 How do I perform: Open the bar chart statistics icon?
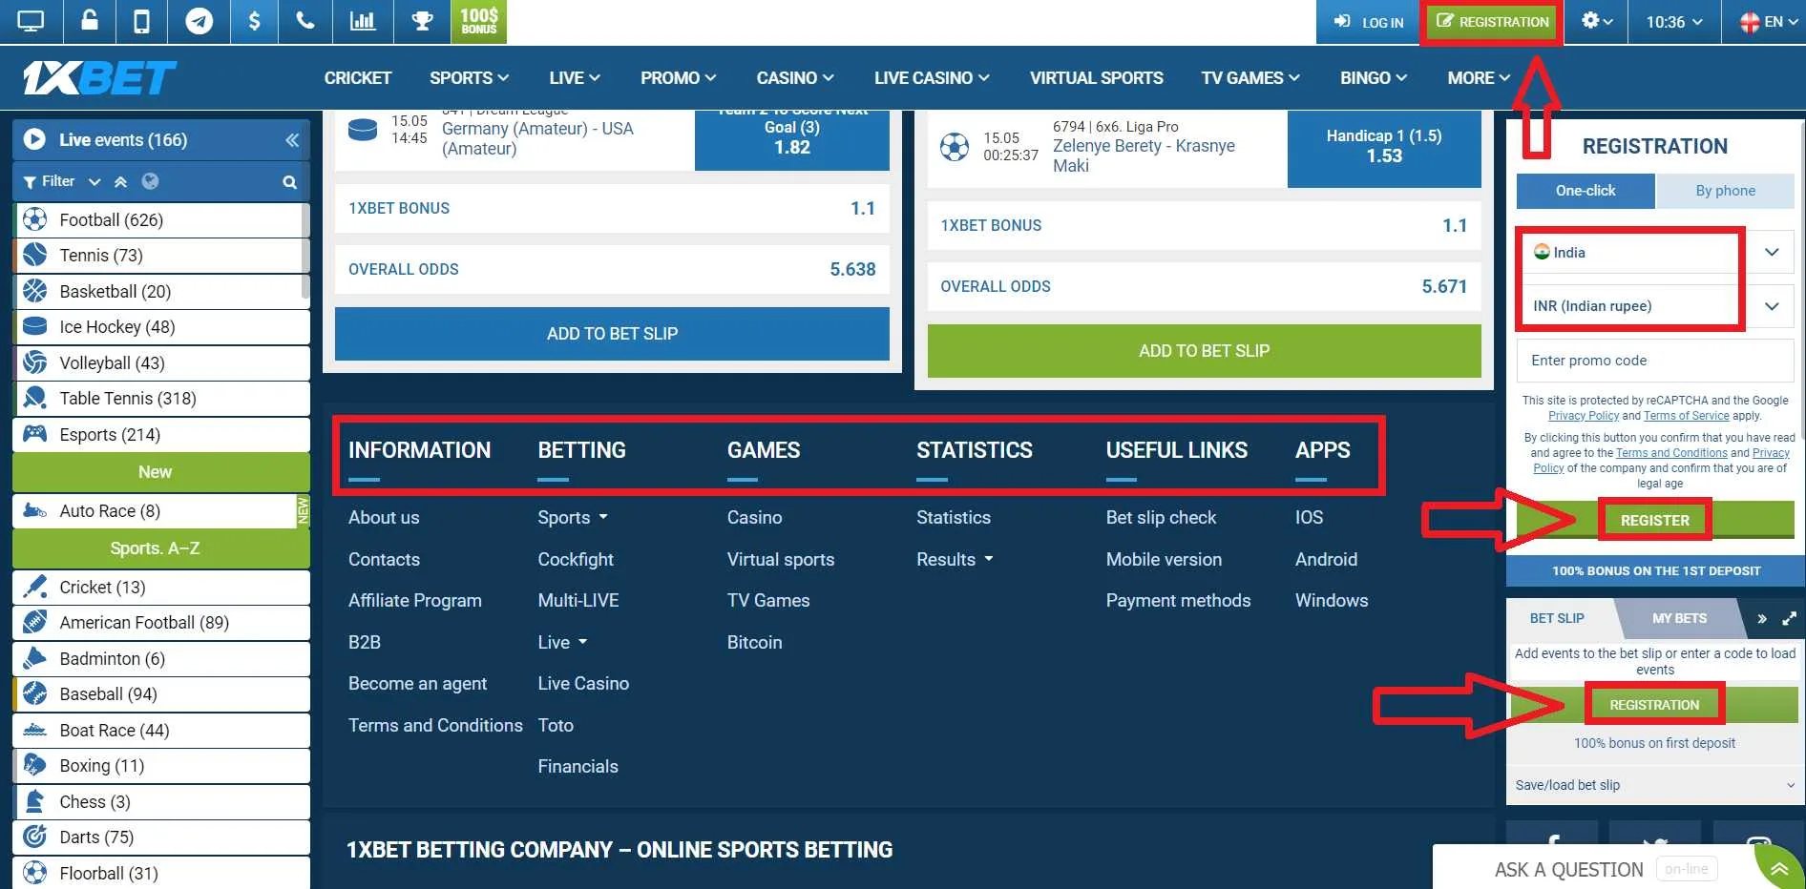(363, 21)
